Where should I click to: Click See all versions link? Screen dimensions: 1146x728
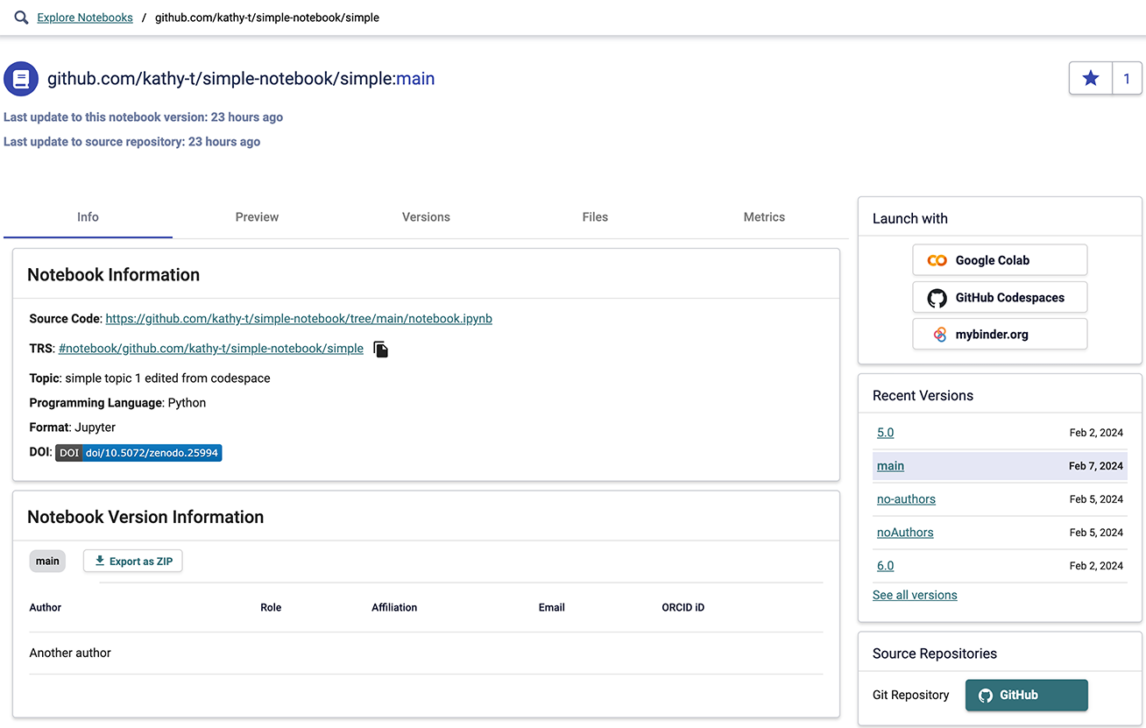[915, 595]
